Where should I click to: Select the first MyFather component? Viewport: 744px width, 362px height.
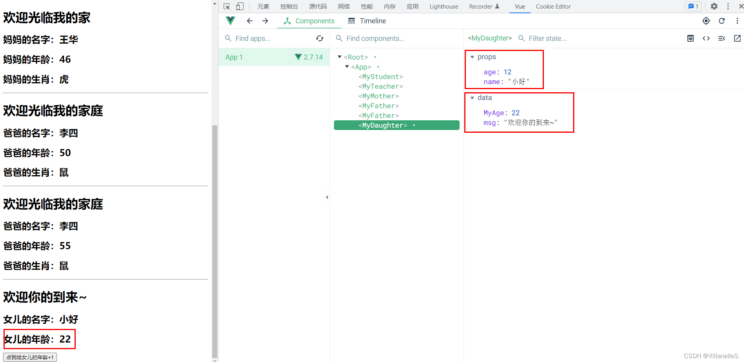coord(379,106)
